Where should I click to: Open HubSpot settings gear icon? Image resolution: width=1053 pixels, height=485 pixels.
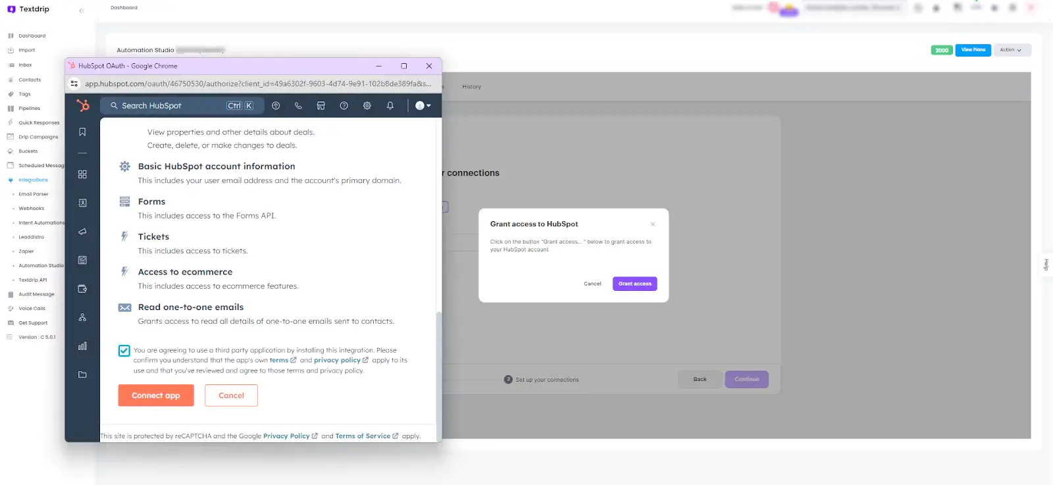pyautogui.click(x=367, y=105)
